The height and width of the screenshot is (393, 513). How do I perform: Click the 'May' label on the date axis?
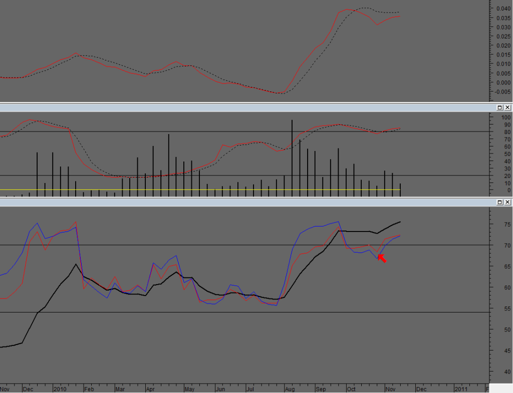189,389
